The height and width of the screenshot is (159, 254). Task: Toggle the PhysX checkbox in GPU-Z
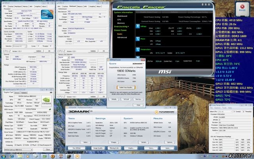click(31, 145)
